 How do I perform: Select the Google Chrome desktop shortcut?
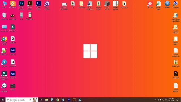pyautogui.click(x=4, y=41)
